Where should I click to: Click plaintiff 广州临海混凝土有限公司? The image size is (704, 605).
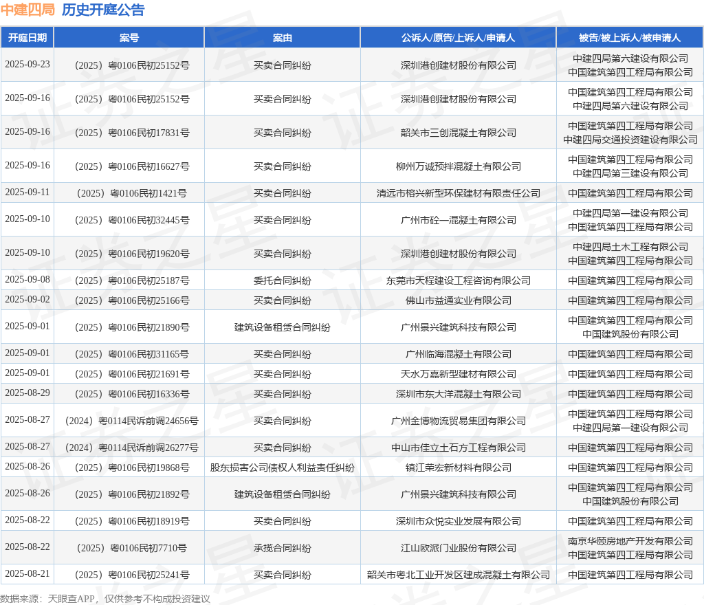pyautogui.click(x=459, y=354)
